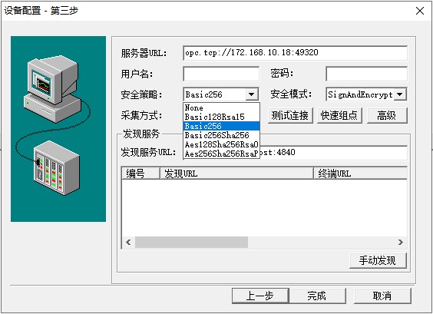This screenshot has width=433, height=314.
Task: Open the 高级 advanced settings button
Action: click(x=387, y=115)
